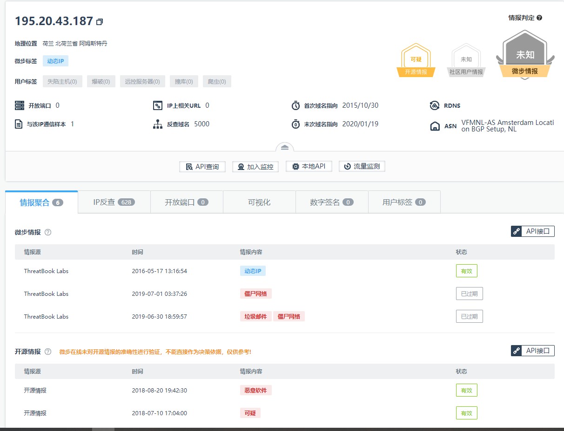Copy the IP address 195.20.43.187 icon

pyautogui.click(x=100, y=22)
